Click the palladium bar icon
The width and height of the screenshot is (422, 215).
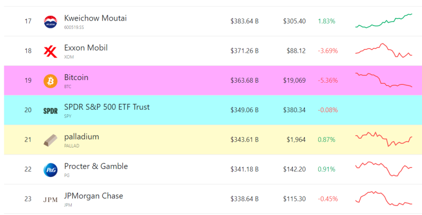[x=50, y=140]
